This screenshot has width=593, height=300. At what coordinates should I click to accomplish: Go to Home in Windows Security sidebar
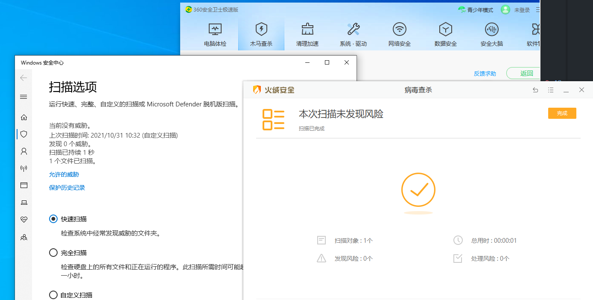tap(24, 117)
